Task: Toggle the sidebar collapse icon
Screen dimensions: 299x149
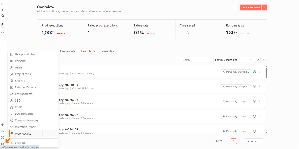Action: [3, 4]
